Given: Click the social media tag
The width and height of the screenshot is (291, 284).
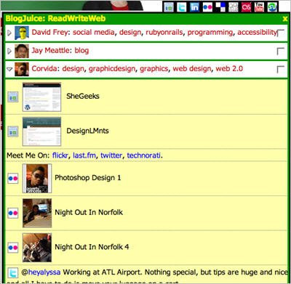Looking at the screenshot, I should point(93,33).
